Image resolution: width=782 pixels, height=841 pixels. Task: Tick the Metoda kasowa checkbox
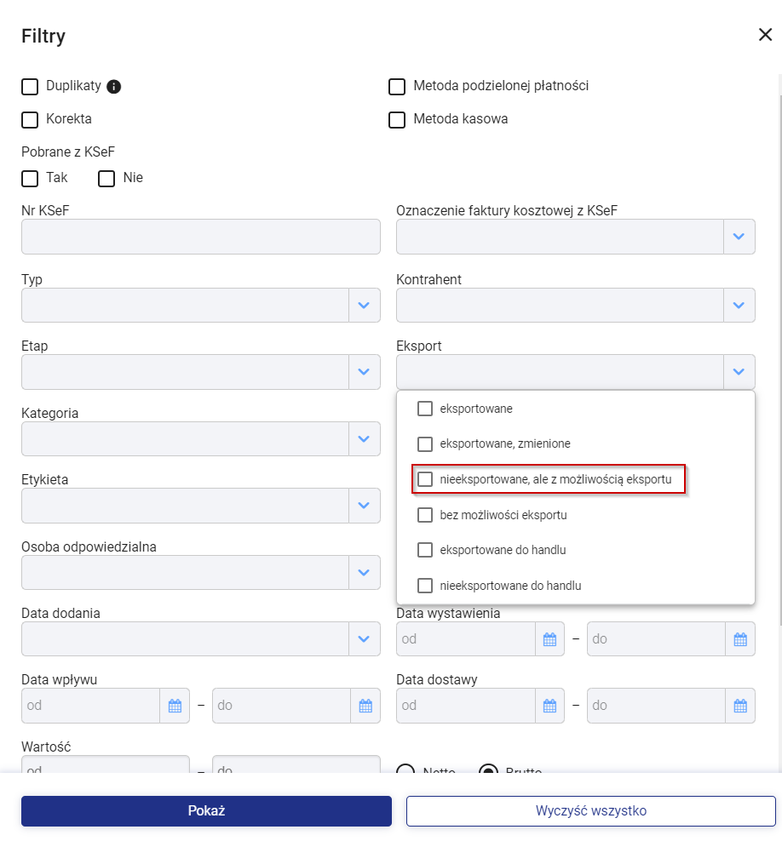pos(397,120)
